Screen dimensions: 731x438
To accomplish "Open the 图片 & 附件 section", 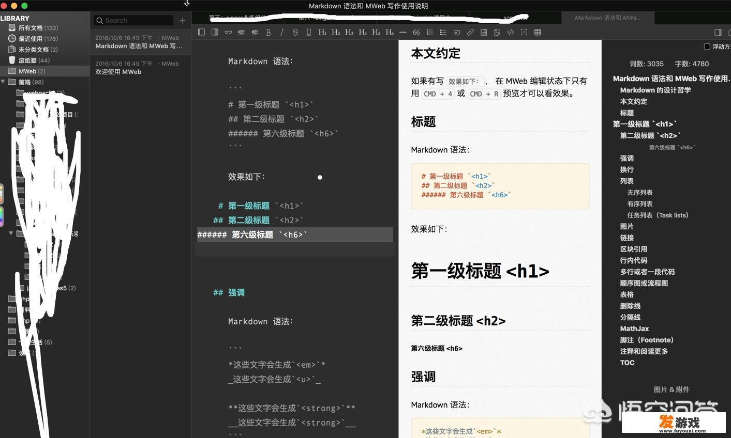I will [x=671, y=389].
